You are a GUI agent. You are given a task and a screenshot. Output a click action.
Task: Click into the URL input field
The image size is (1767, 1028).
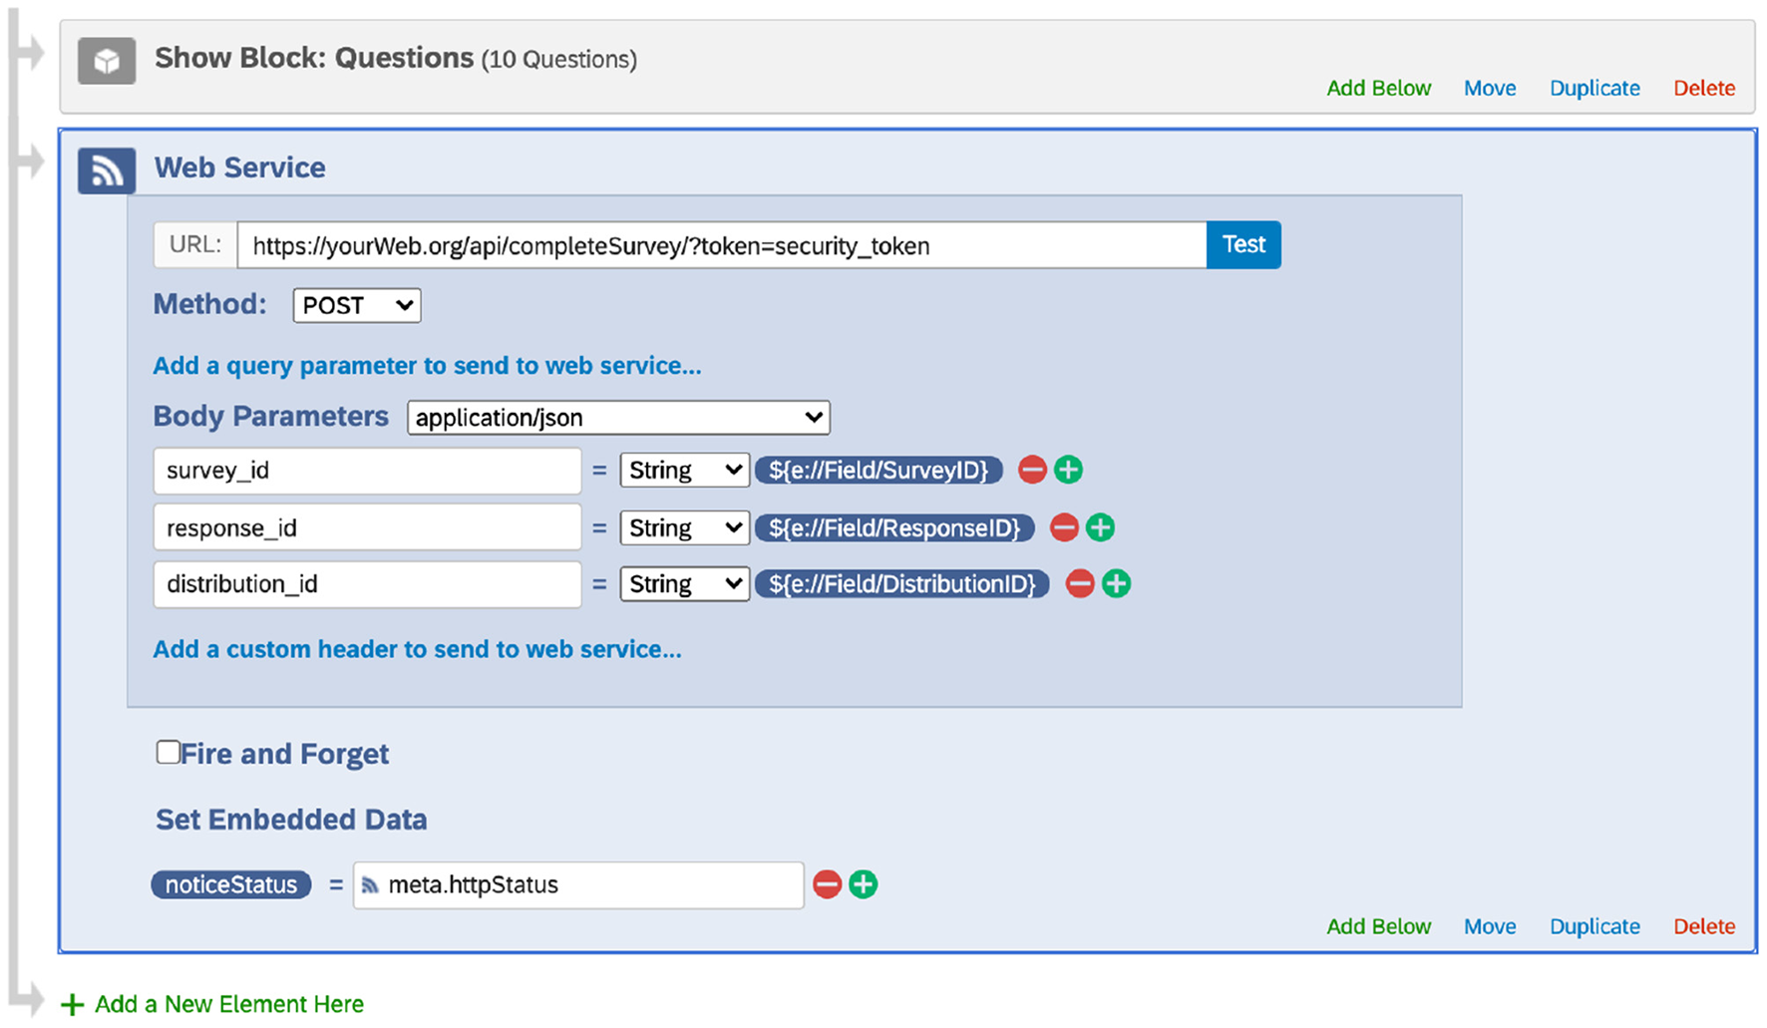pyautogui.click(x=720, y=245)
